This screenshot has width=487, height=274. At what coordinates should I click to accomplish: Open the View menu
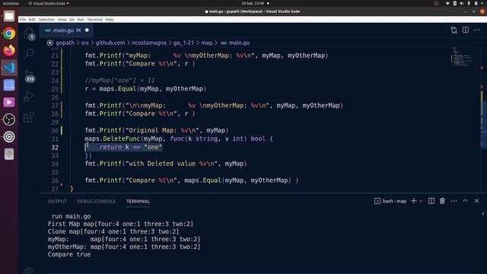(62, 20)
